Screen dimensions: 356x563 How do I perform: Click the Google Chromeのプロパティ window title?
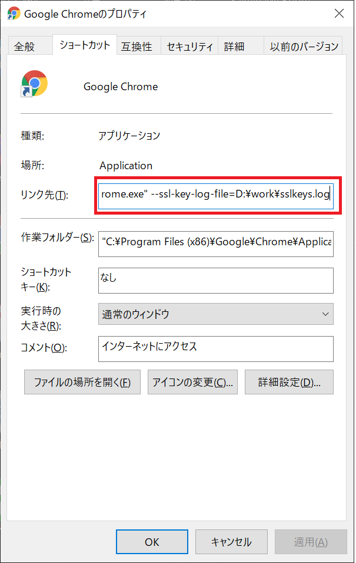pyautogui.click(x=85, y=14)
